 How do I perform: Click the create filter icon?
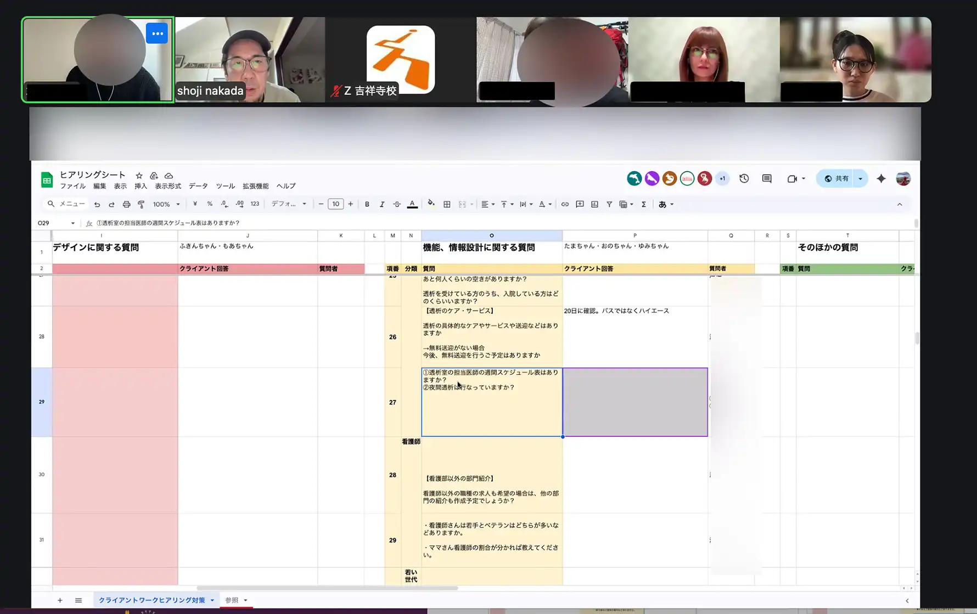(x=609, y=204)
